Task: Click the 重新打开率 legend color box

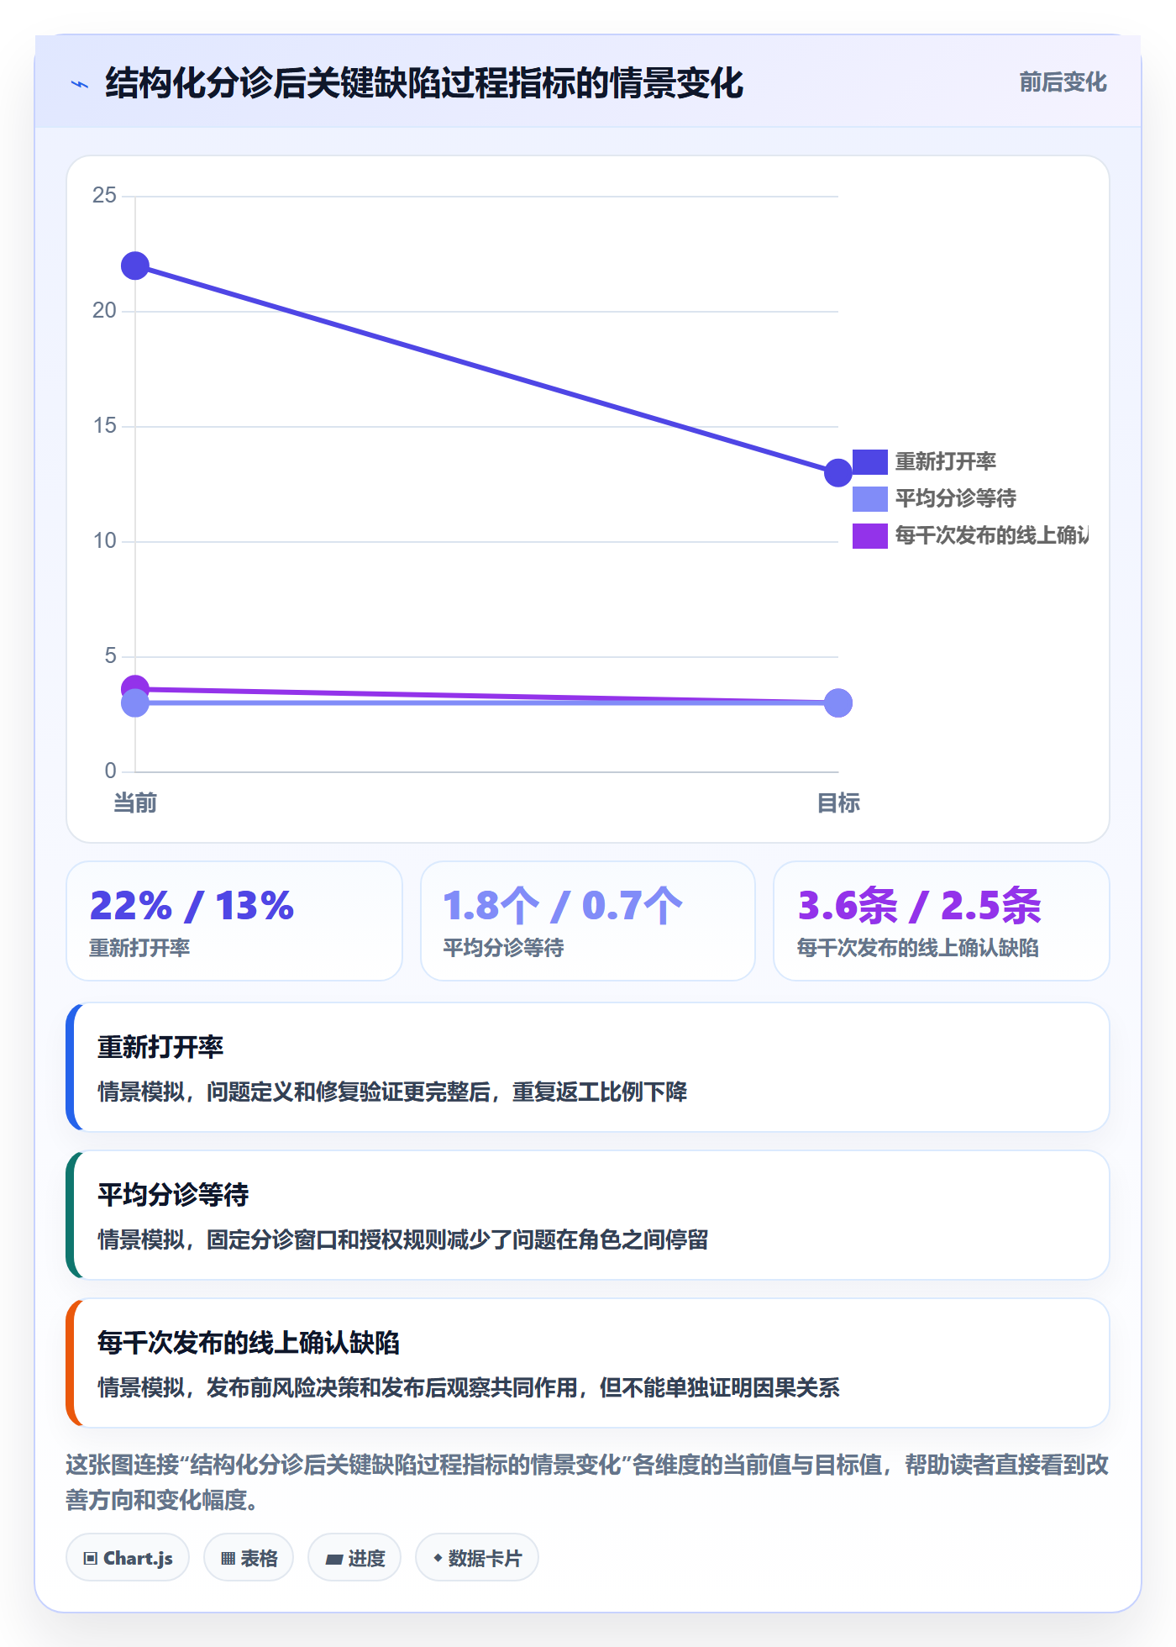Action: [x=870, y=461]
